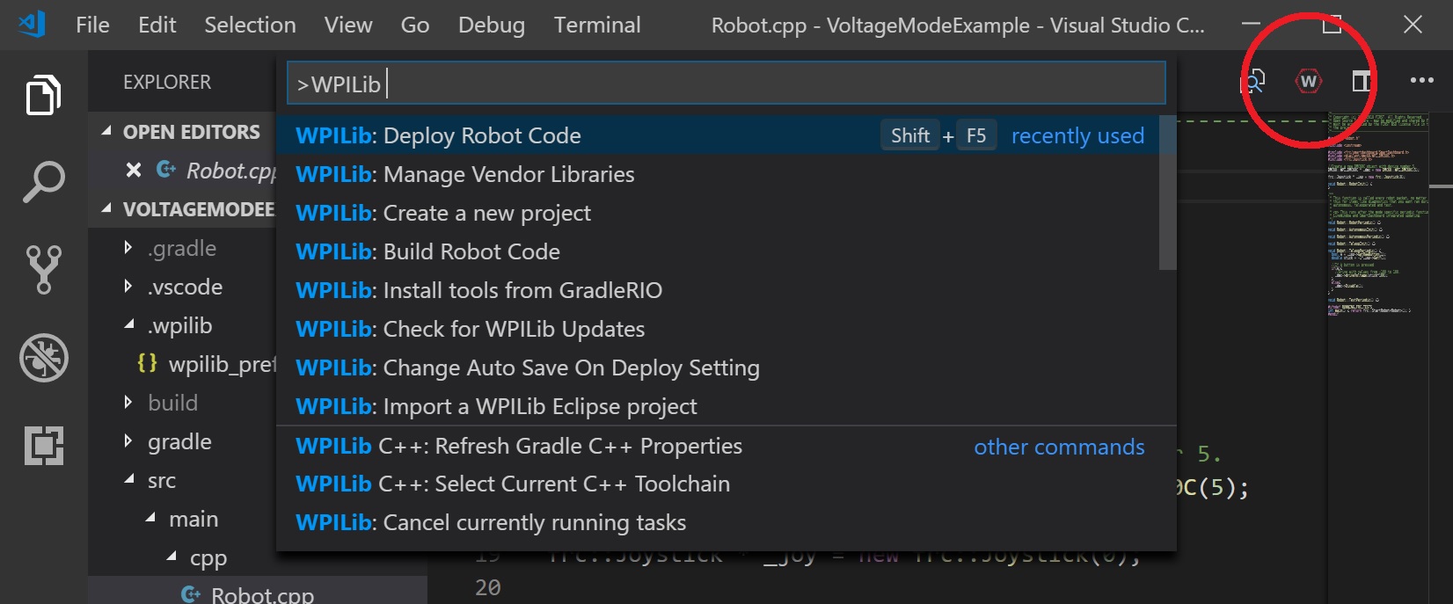Collapse the .wpilib folder
Screen dimensions: 1453x604
(x=129, y=325)
